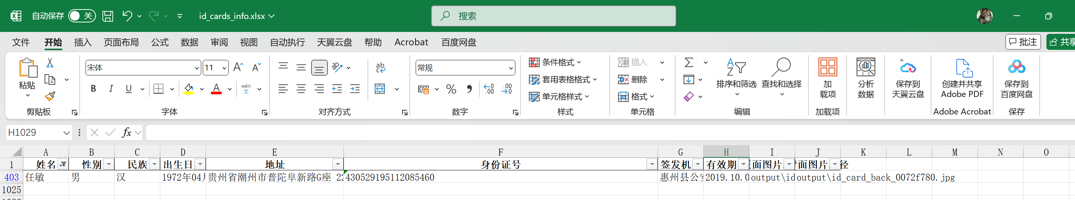The height and width of the screenshot is (200, 1075).
Task: Click the search box in title bar
Action: 553,16
